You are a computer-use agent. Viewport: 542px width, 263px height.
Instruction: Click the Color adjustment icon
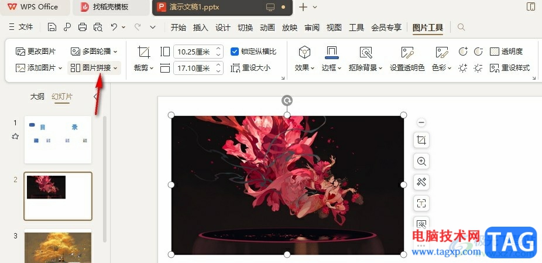point(442,52)
